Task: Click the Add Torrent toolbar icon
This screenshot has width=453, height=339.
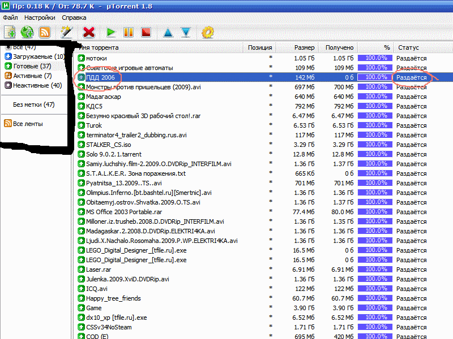Action: point(10,32)
